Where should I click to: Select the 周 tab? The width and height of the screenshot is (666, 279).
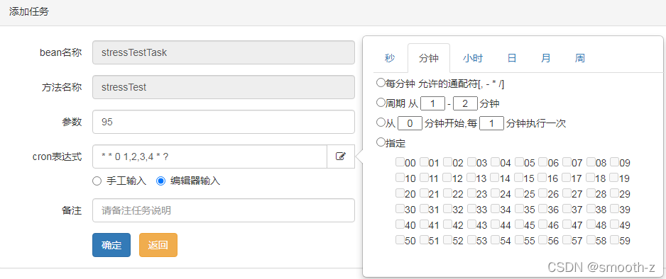[580, 58]
